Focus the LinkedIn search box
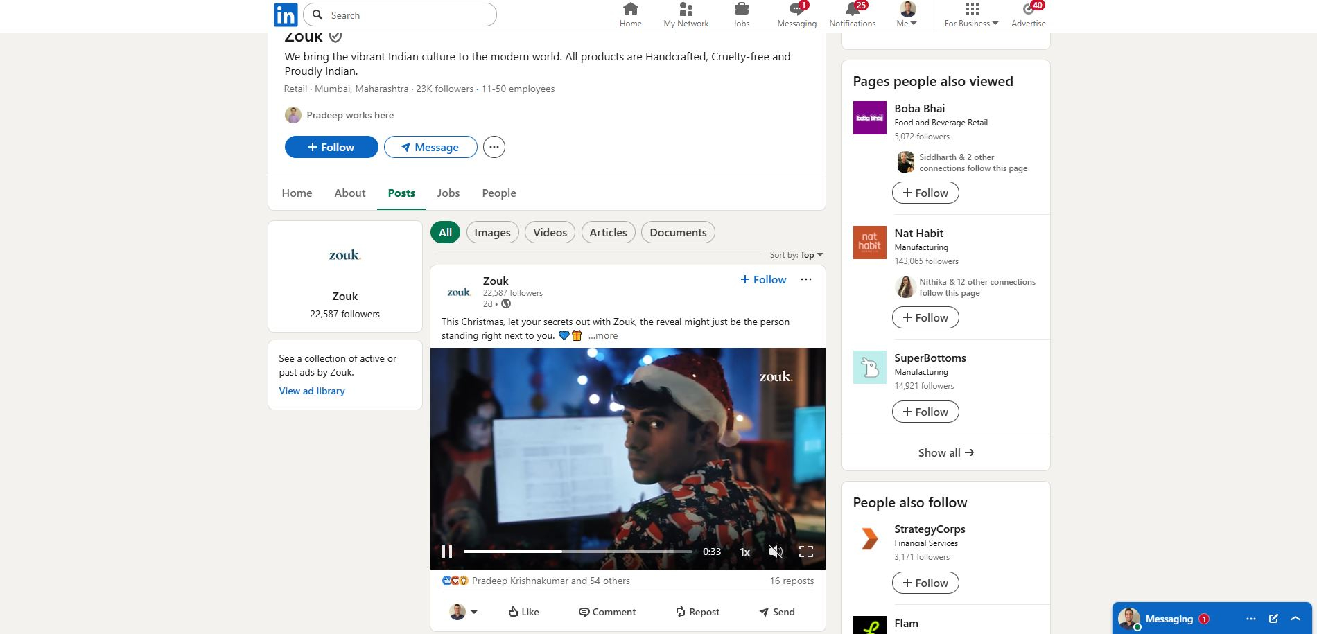The width and height of the screenshot is (1317, 634). 400,15
